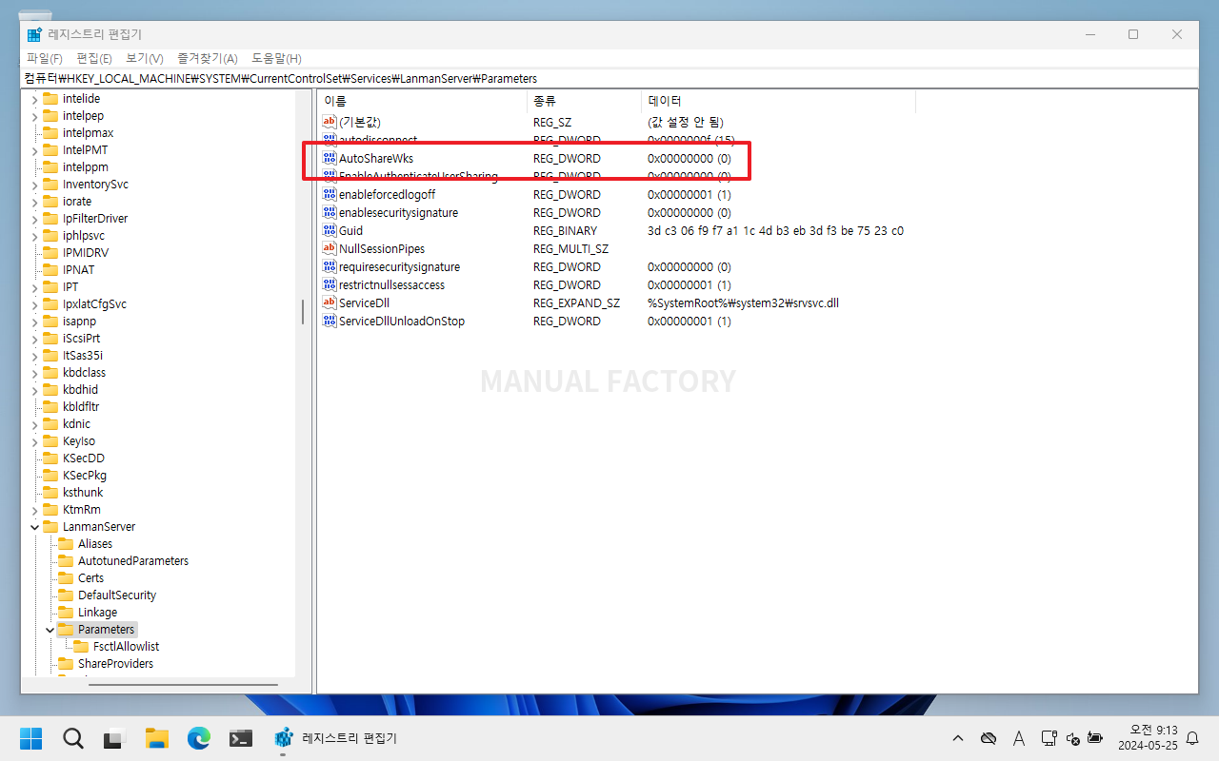The width and height of the screenshot is (1219, 761).
Task: Click the REG_EXPAND_SZ icon beside ServiceDll
Action: (x=329, y=302)
